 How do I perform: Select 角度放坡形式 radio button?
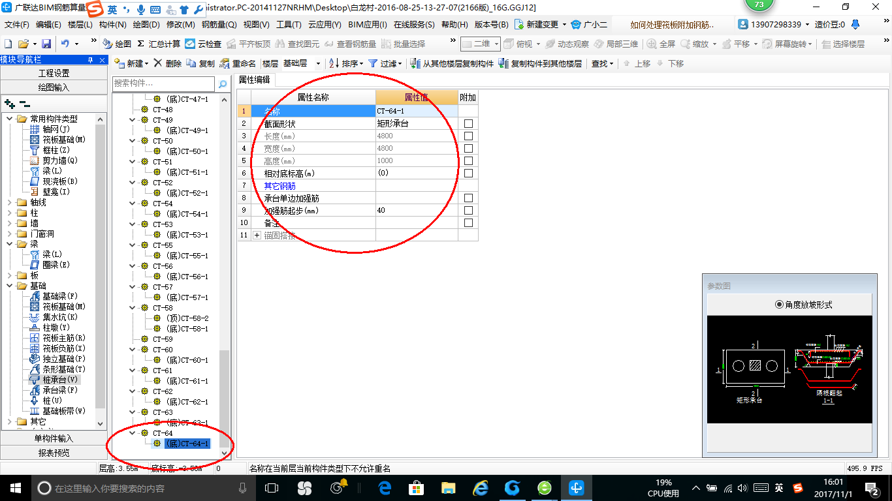(x=778, y=305)
